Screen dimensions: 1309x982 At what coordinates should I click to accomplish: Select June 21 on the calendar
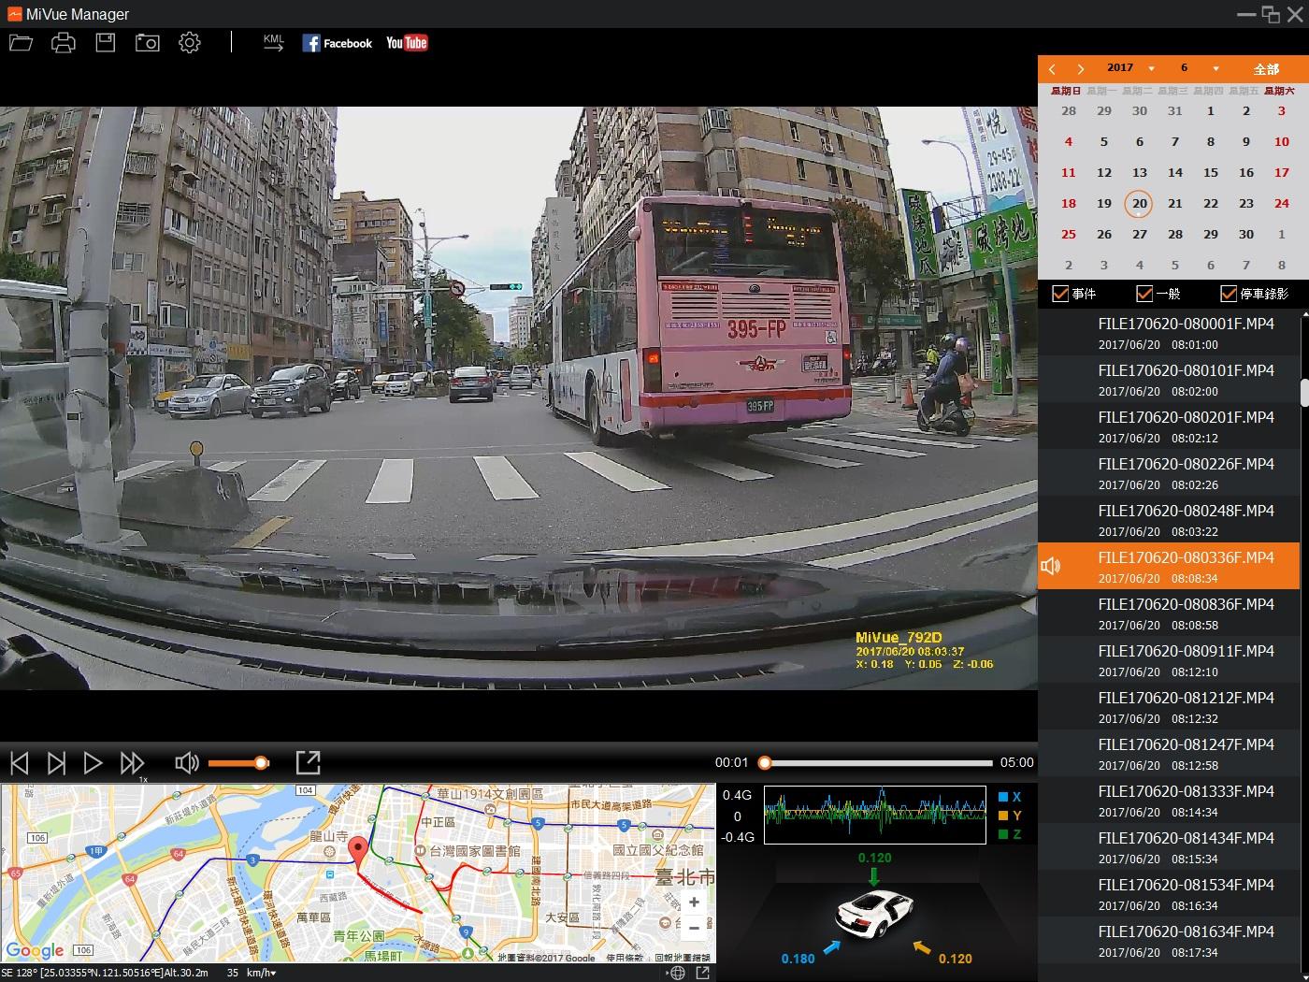pyautogui.click(x=1175, y=203)
